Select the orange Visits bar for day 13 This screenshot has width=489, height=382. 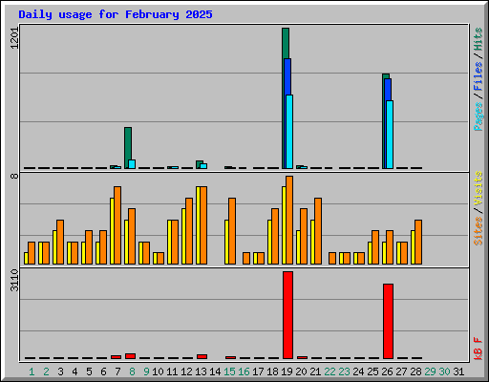tap(203, 225)
